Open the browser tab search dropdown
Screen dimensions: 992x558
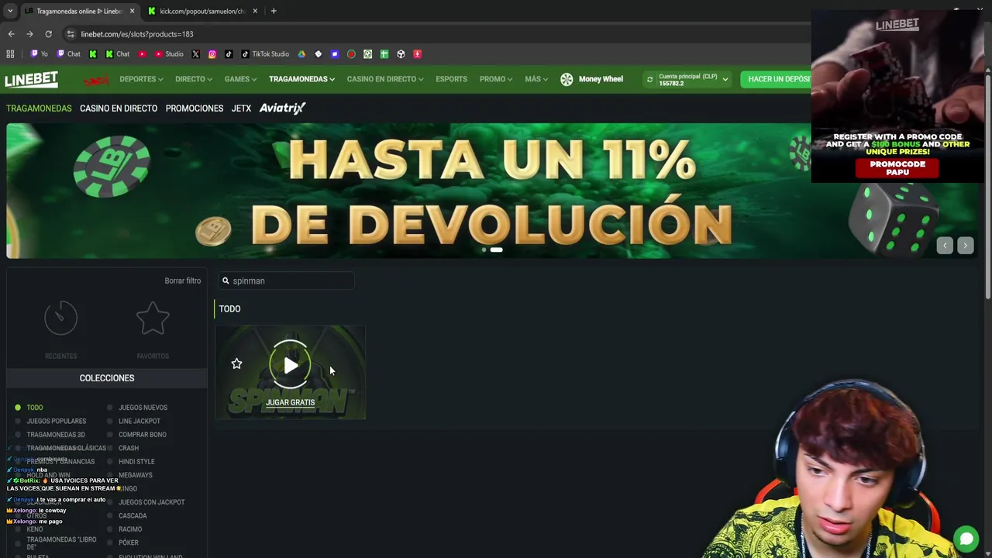click(x=10, y=11)
